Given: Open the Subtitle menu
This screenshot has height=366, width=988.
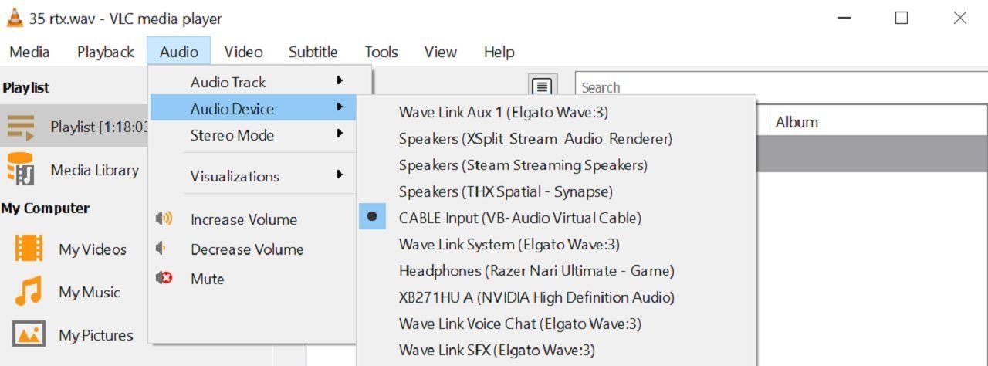Looking at the screenshot, I should [x=313, y=52].
